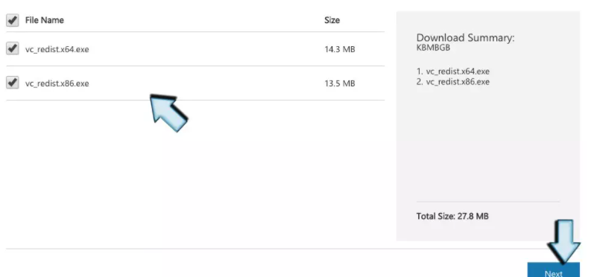Click the empty gray area of the summary panel
597x277 pixels.
coord(488,144)
